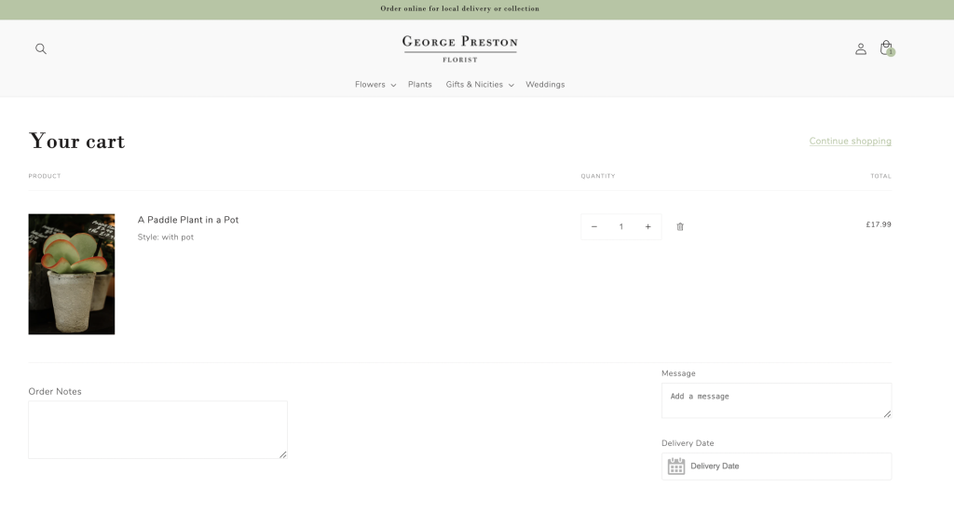Increase quantity with plus button
This screenshot has width=954, height=514.
(x=648, y=227)
